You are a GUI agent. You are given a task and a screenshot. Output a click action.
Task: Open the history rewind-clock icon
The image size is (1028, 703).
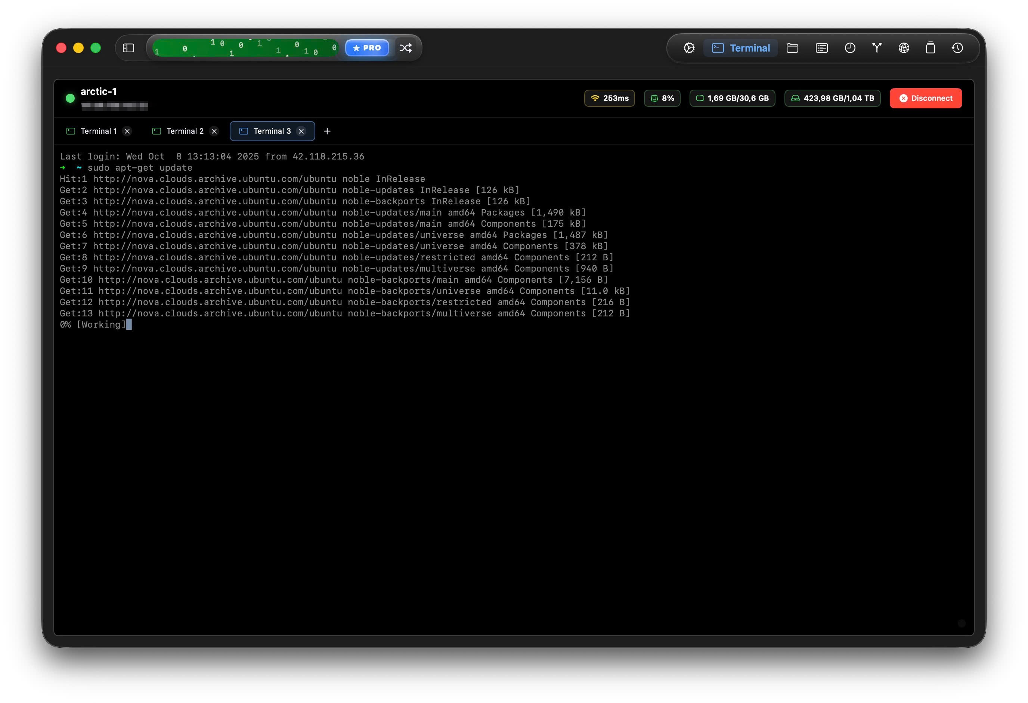[x=957, y=48]
